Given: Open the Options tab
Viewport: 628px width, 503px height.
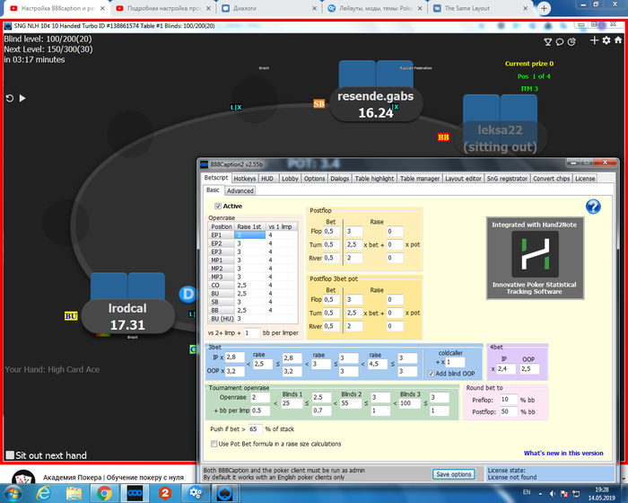Looking at the screenshot, I should tap(314, 179).
